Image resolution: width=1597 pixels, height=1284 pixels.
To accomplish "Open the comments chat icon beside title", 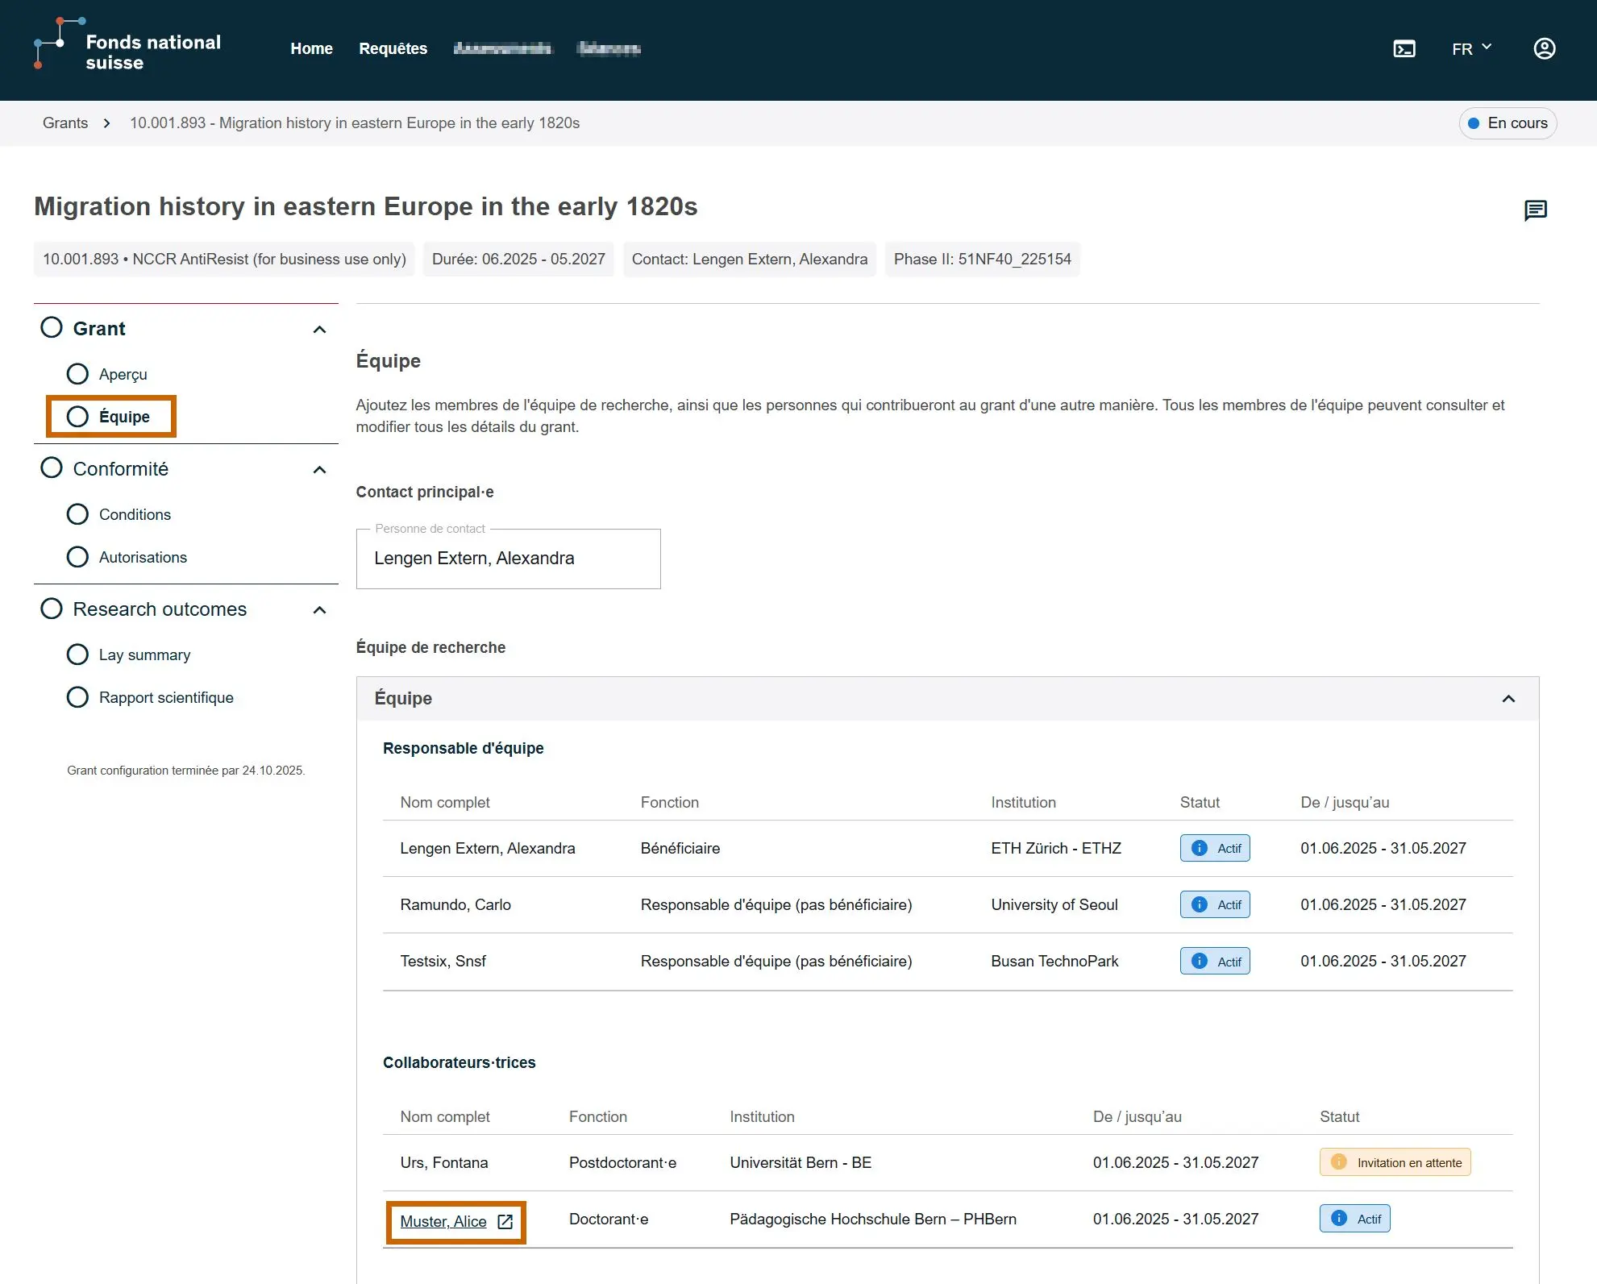I will tap(1535, 210).
